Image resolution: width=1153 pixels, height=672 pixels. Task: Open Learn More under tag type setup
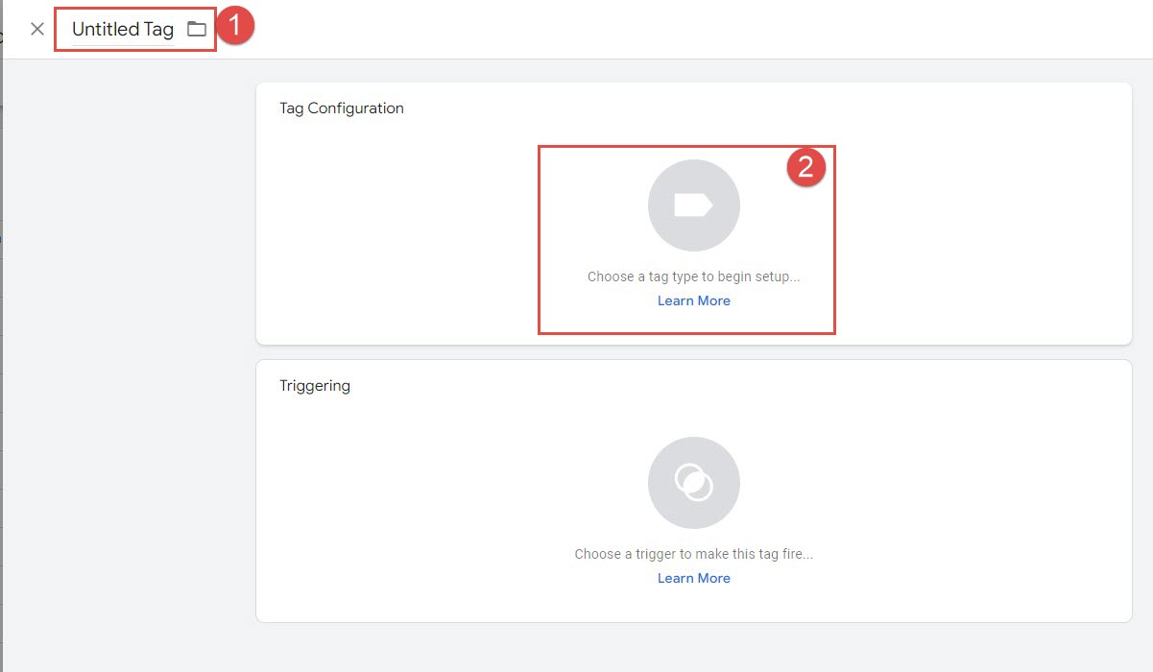[x=693, y=300]
